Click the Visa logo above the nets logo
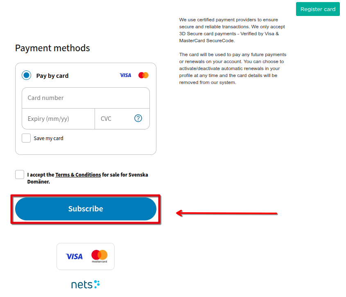The width and height of the screenshot is (346, 297). coord(74,256)
